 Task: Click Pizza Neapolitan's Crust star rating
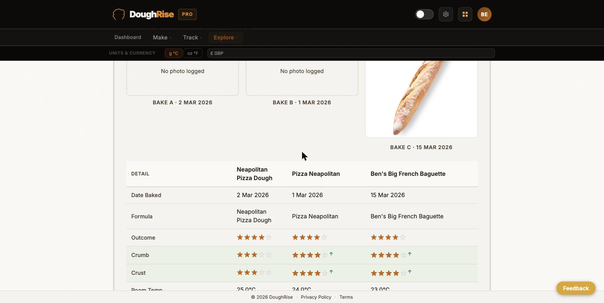click(310, 273)
